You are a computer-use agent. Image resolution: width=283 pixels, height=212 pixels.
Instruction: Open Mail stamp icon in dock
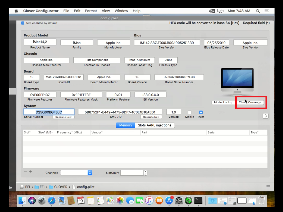coord(61,200)
